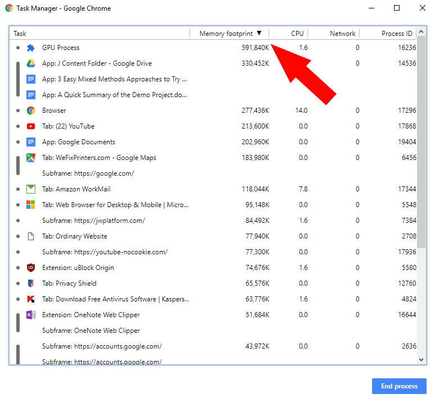
Task: Click the OneNote Web Clipper extension icon
Action: 30,315
